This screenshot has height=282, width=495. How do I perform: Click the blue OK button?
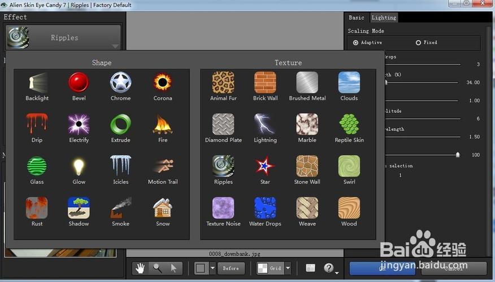click(382, 268)
